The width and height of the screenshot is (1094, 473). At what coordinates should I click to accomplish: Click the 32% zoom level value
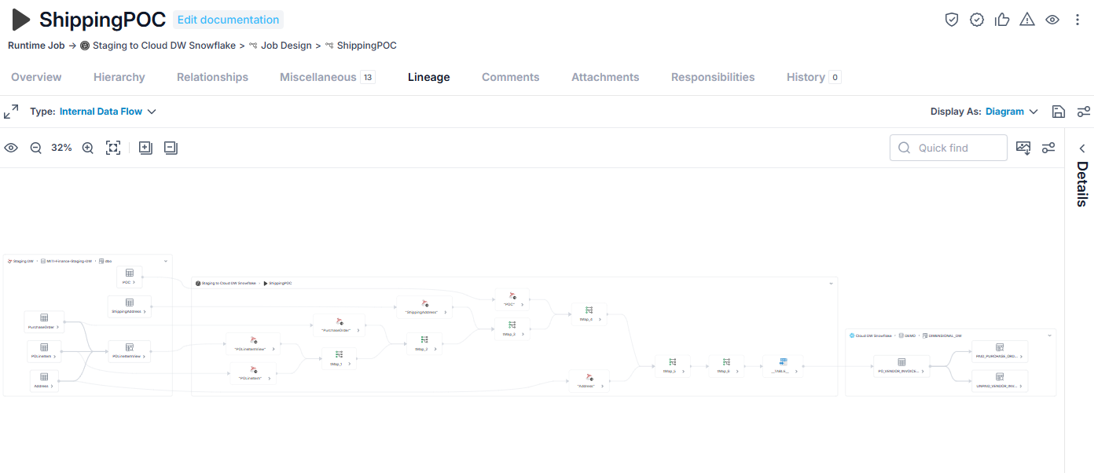click(x=61, y=148)
